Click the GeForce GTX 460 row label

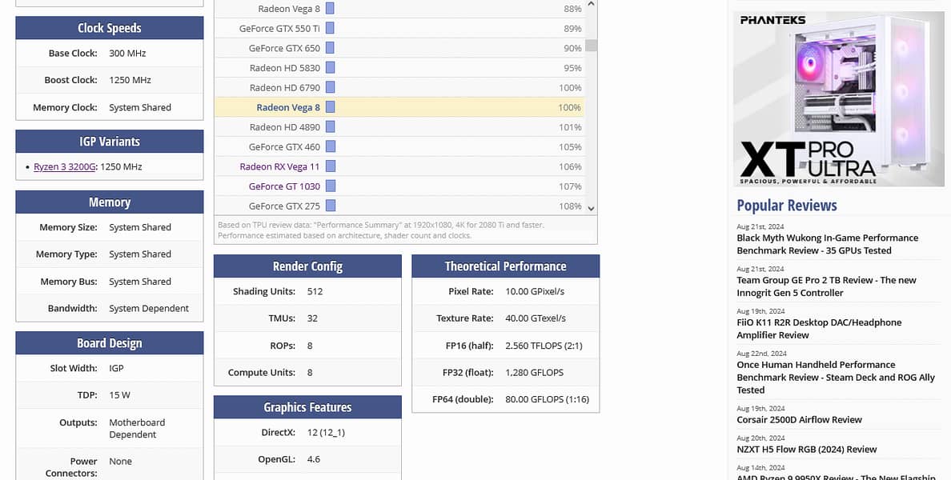click(x=284, y=146)
